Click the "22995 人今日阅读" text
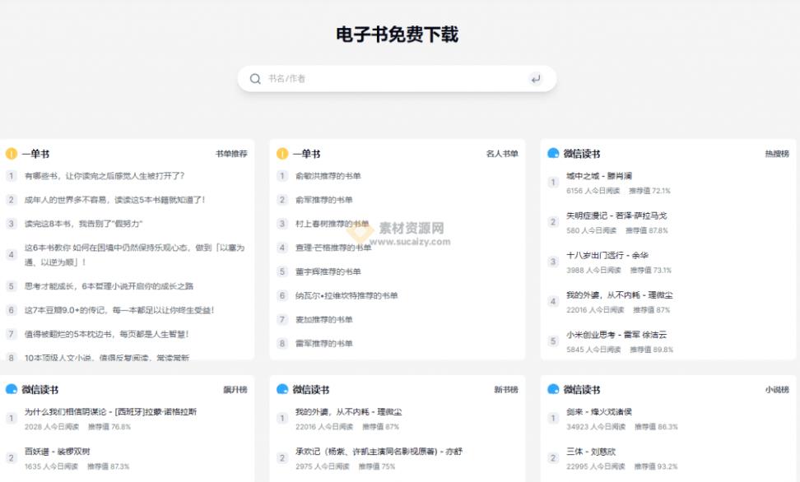Image resolution: width=800 pixels, height=482 pixels. pos(595,466)
